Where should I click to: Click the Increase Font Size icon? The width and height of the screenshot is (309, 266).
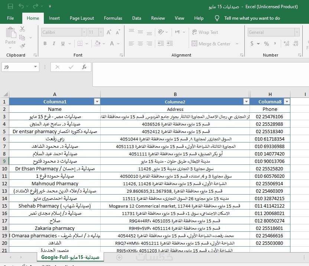[109, 32]
